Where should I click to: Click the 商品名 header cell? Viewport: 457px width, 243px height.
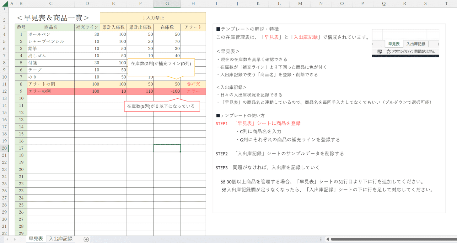[x=51, y=27]
